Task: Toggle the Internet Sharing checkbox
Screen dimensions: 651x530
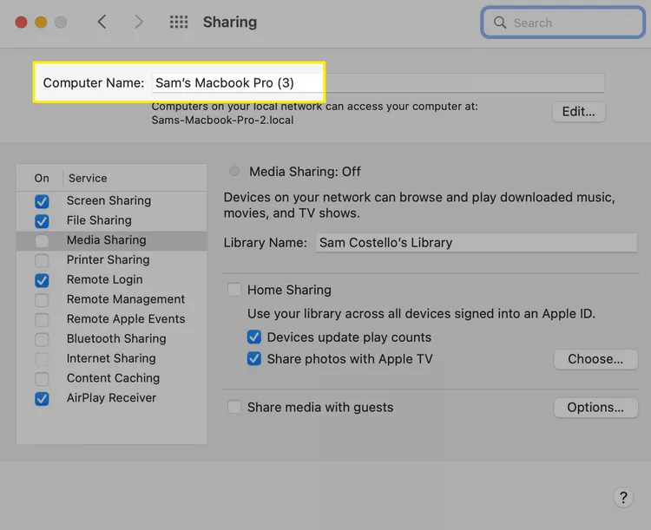Action: point(42,359)
